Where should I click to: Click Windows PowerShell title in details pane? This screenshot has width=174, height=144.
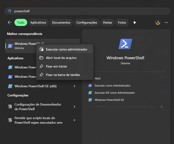click(x=125, y=58)
